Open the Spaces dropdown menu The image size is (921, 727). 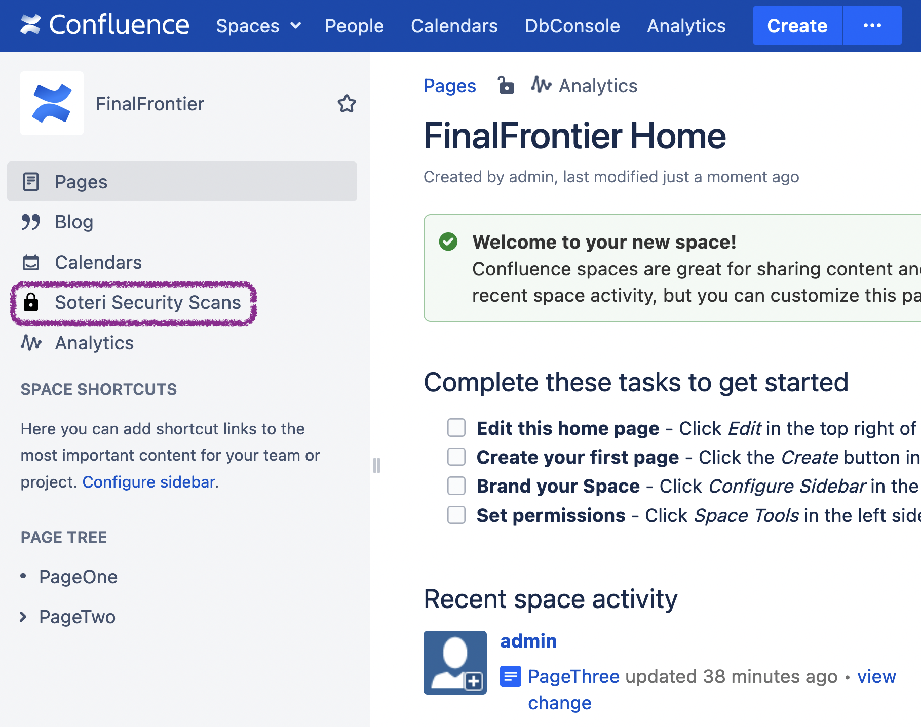coord(258,26)
